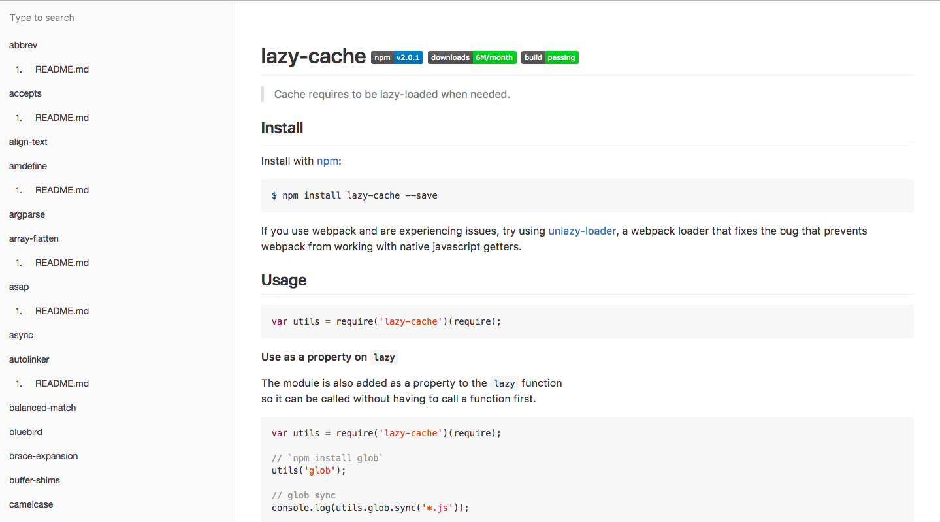This screenshot has width=940, height=522.
Task: Click the Type to search input field
Action: (118, 18)
